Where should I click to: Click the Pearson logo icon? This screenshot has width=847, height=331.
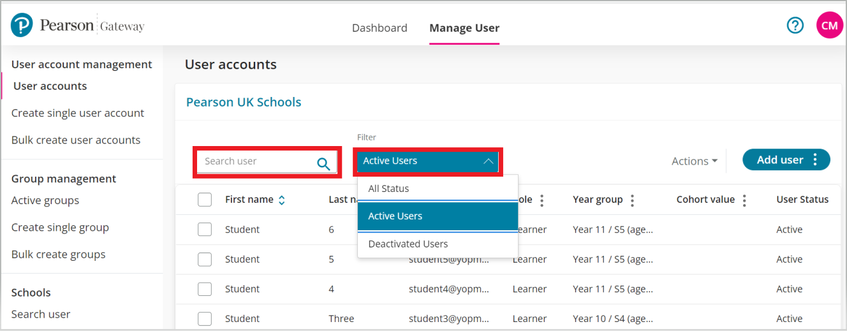[x=22, y=26]
